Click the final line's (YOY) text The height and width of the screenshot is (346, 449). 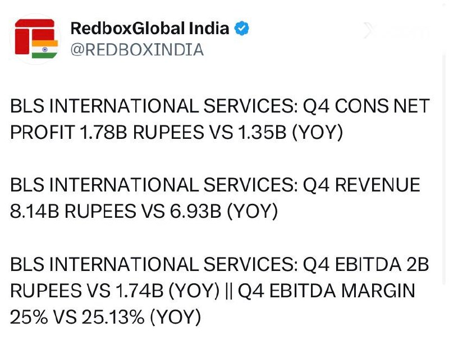176,317
